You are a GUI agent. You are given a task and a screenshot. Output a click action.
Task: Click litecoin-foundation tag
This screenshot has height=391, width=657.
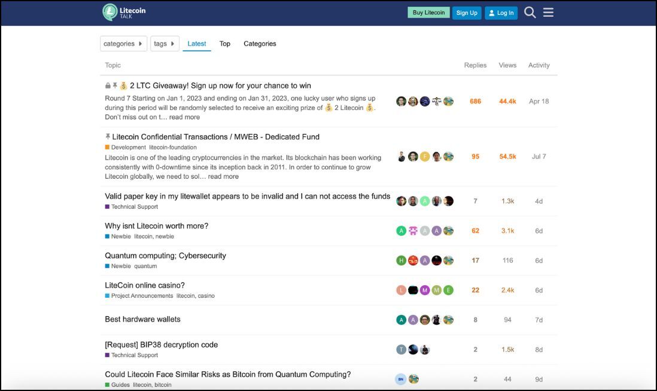click(173, 147)
